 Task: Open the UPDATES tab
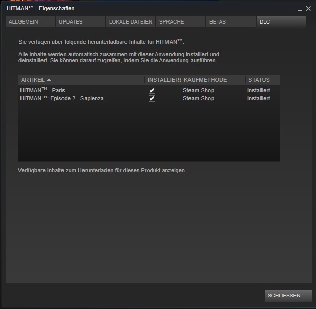[x=80, y=21]
